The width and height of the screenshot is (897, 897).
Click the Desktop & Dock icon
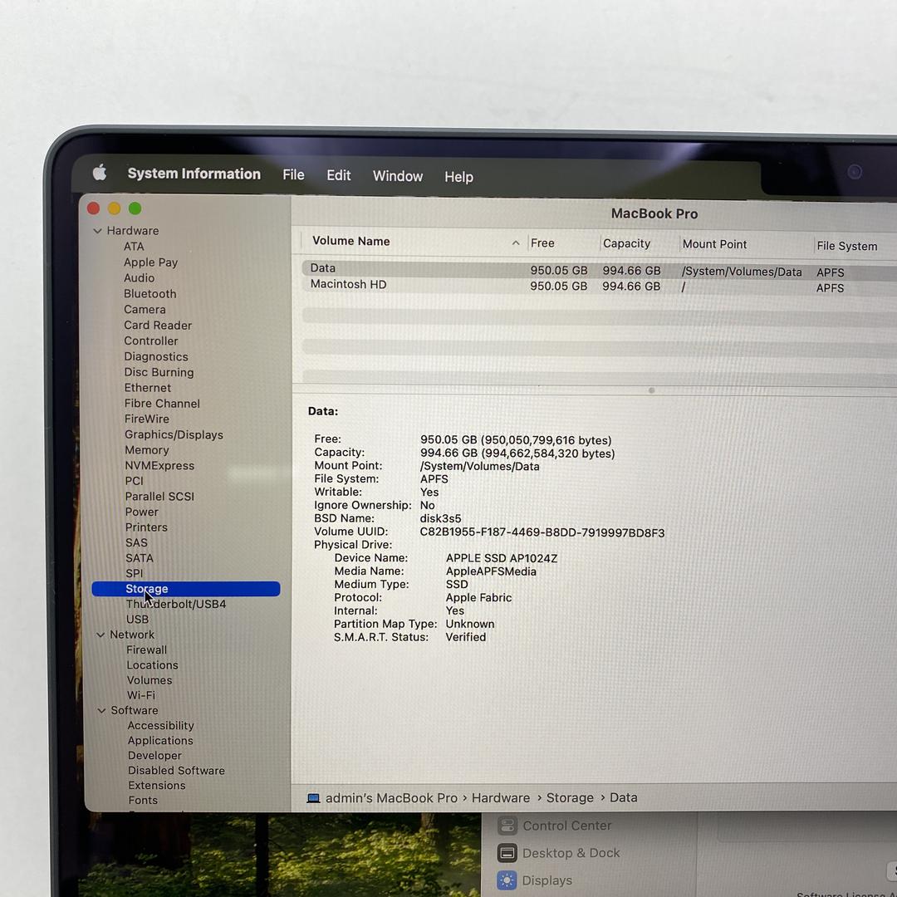[x=507, y=853]
